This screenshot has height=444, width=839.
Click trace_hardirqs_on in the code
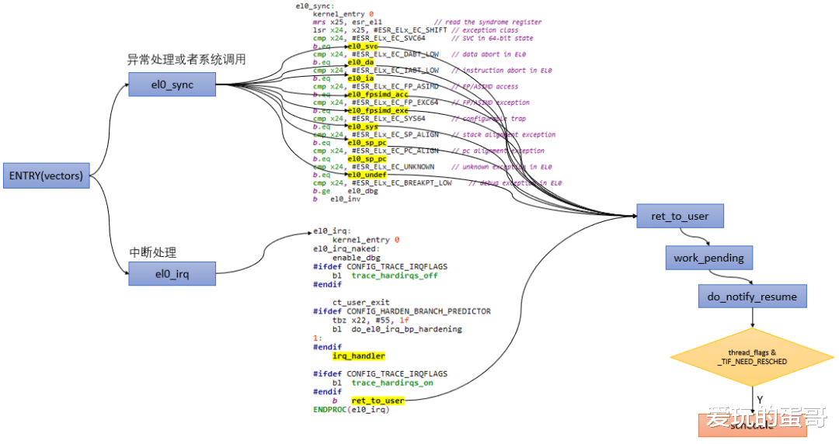tap(392, 383)
